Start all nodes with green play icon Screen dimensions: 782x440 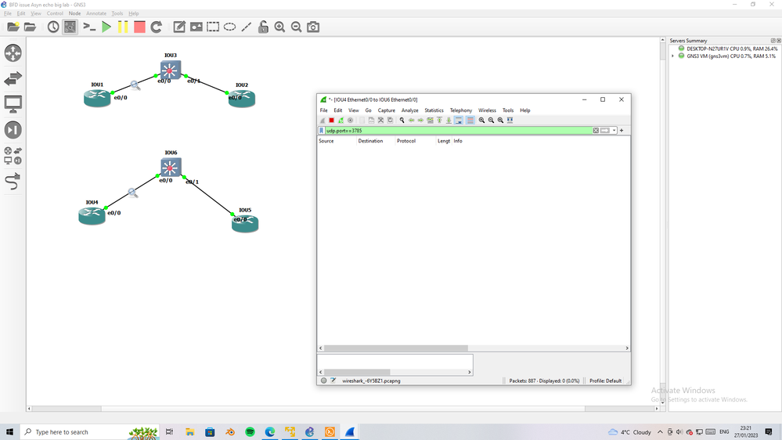[x=106, y=27]
